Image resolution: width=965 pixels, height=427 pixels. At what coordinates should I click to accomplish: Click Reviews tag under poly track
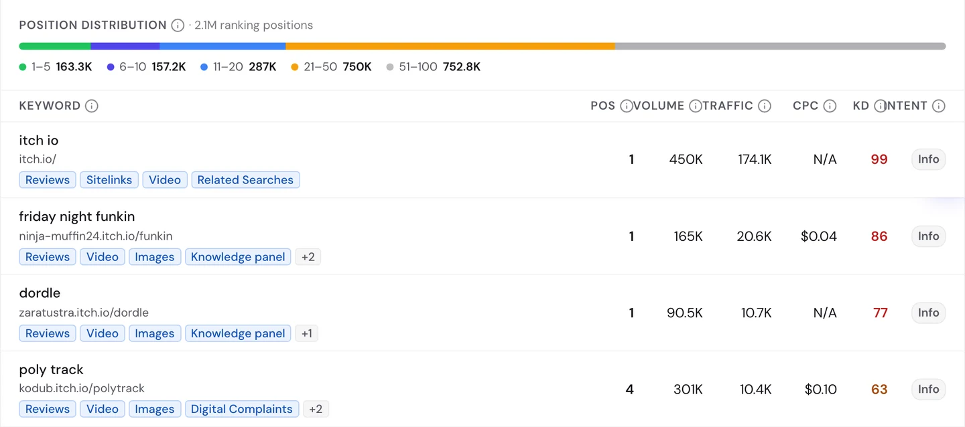(48, 409)
